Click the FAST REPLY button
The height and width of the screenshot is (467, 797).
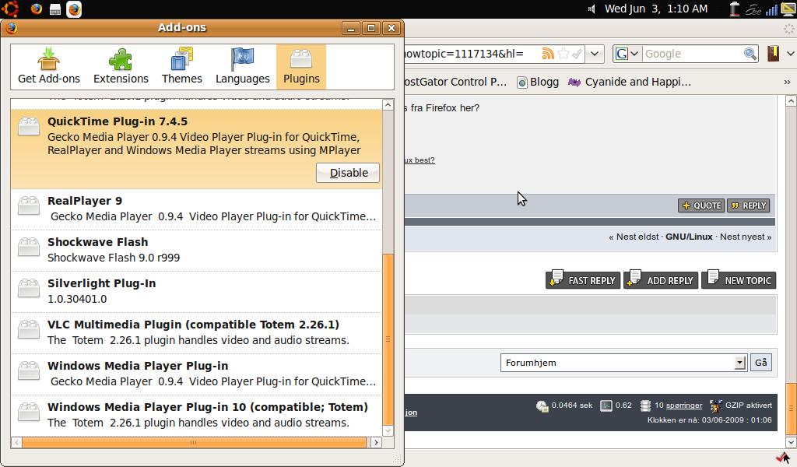click(x=582, y=280)
